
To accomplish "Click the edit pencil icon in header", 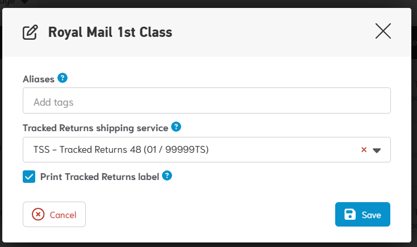I will coord(30,32).
